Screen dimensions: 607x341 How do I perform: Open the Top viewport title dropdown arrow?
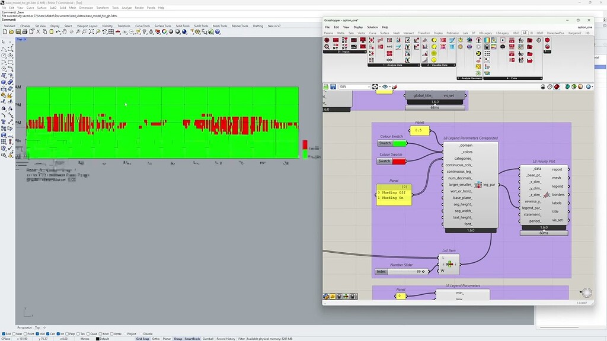tap(25, 40)
